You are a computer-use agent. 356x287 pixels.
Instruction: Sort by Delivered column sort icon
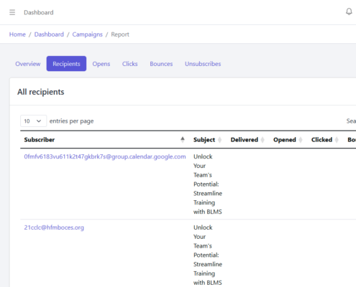pos(263,140)
